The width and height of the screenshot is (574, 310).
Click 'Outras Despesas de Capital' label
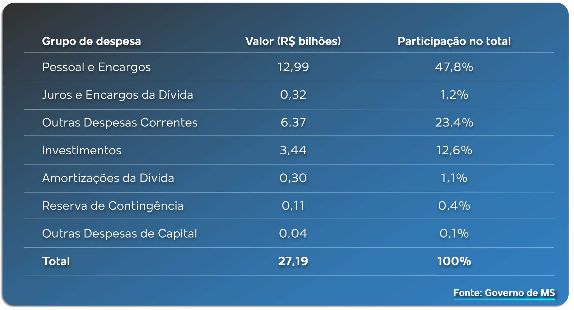(x=119, y=233)
